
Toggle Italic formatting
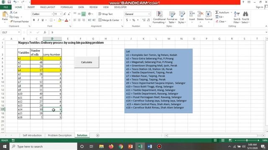38,20
